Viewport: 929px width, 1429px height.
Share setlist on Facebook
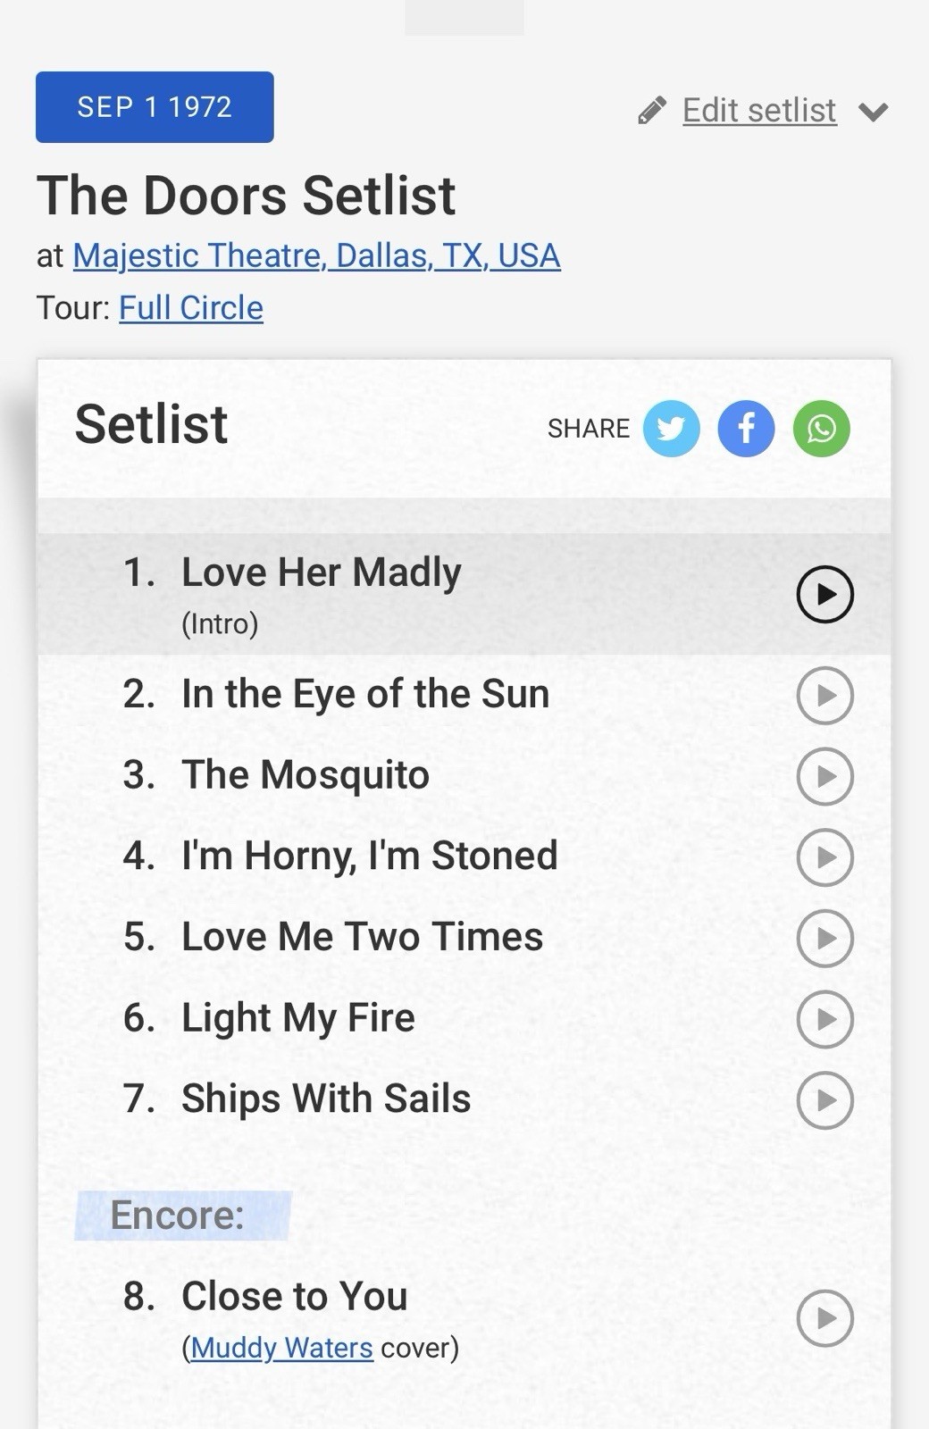(x=746, y=429)
